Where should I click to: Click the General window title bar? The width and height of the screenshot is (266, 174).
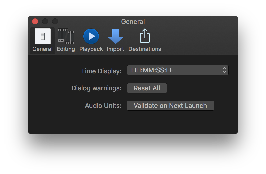(133, 22)
